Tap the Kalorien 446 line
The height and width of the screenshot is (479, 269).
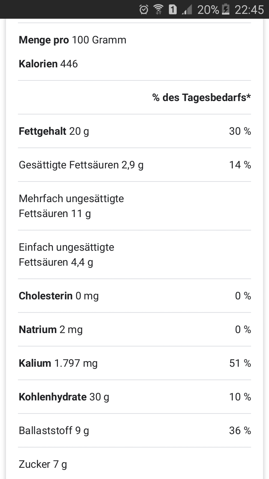[x=48, y=64]
